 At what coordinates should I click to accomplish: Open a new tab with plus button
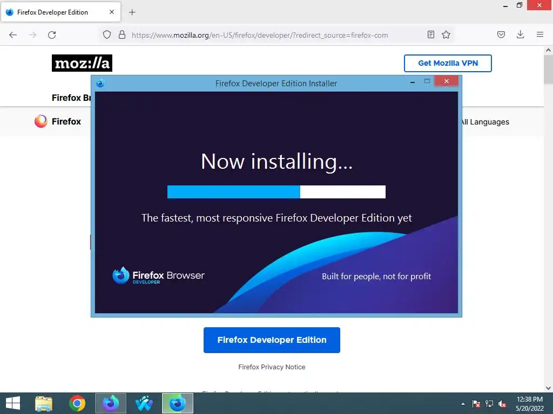132,12
